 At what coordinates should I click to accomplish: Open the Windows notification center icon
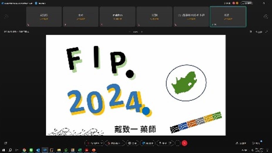(x=268, y=150)
